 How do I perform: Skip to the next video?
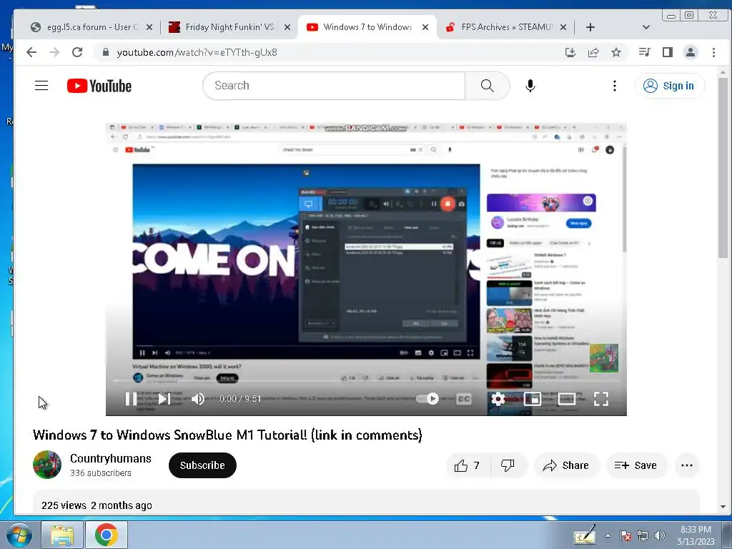coord(164,399)
